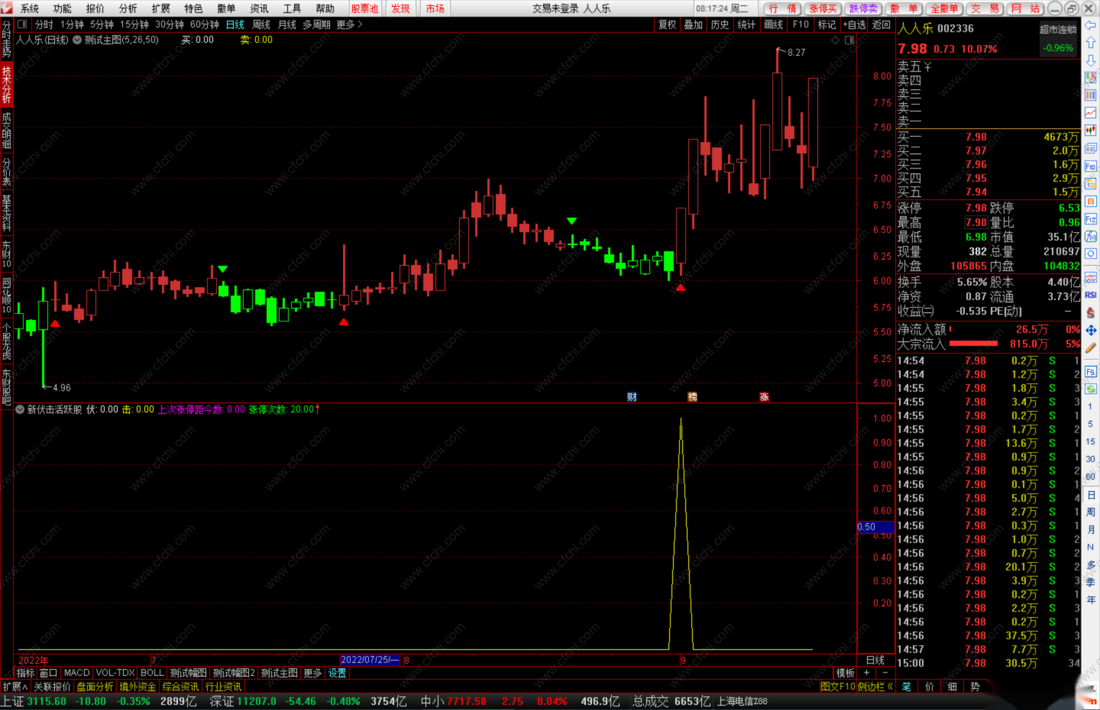Expand 新伏击活跃股 indicator dropdown arrow

20,409
